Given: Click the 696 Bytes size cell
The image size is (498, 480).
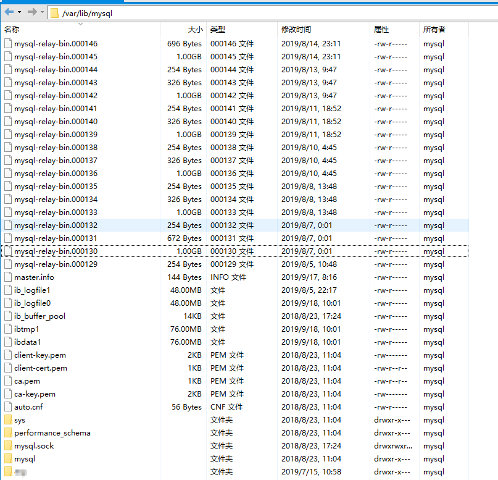Looking at the screenshot, I should pyautogui.click(x=185, y=43).
